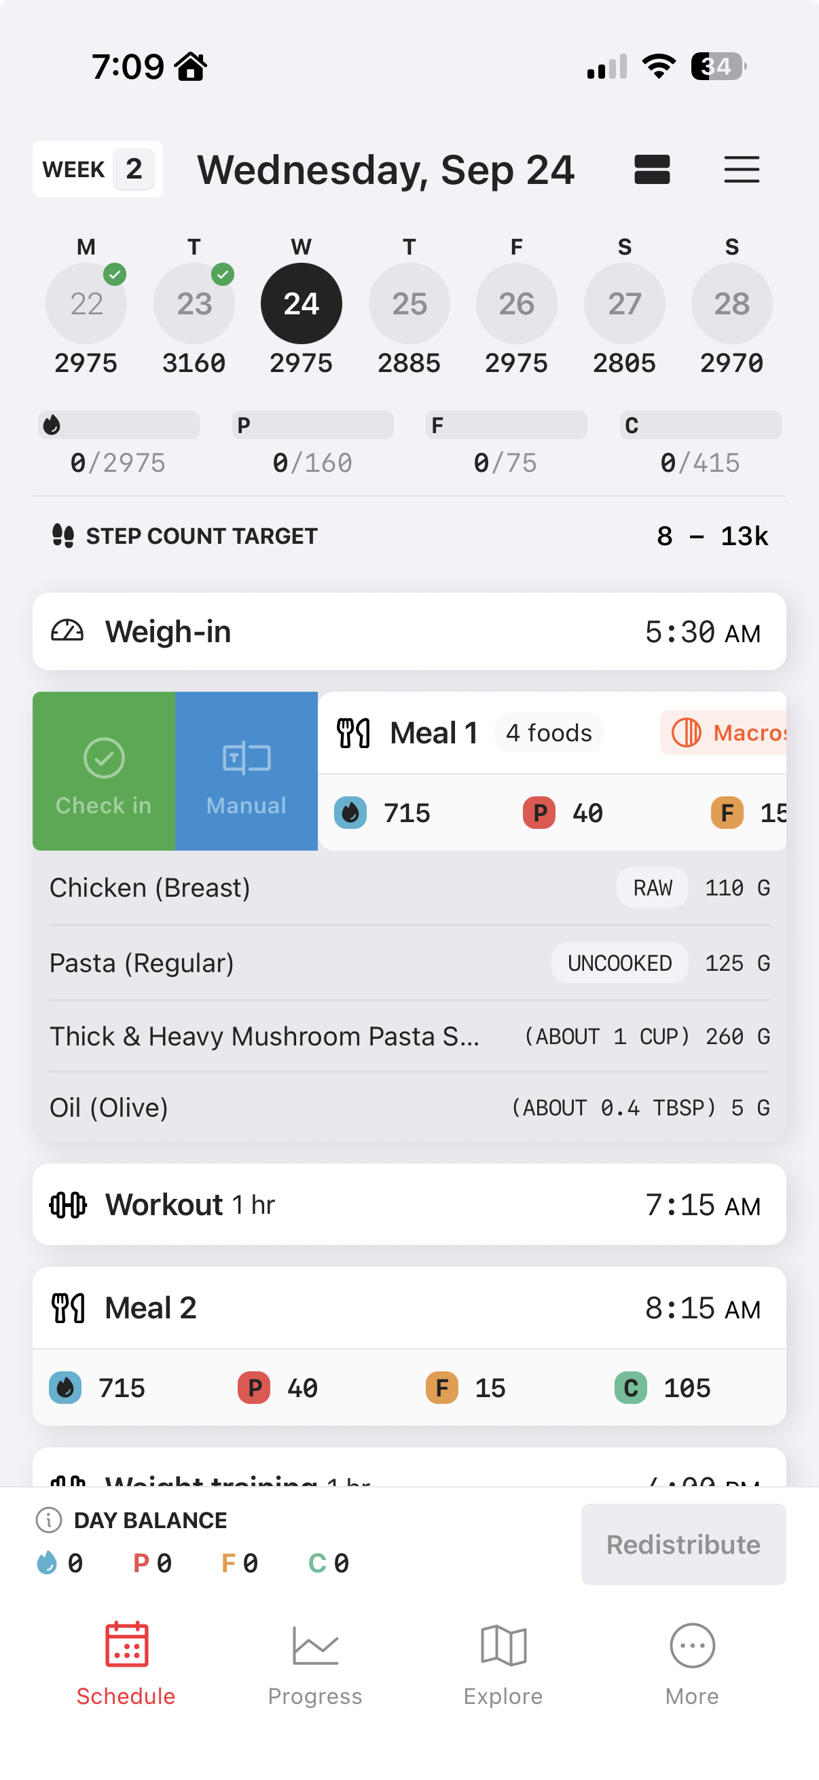Tap the step count footprints icon
Viewport: 819px width, 1780px height.
point(63,536)
